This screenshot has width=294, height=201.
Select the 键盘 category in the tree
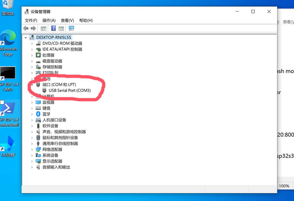click(x=46, y=108)
